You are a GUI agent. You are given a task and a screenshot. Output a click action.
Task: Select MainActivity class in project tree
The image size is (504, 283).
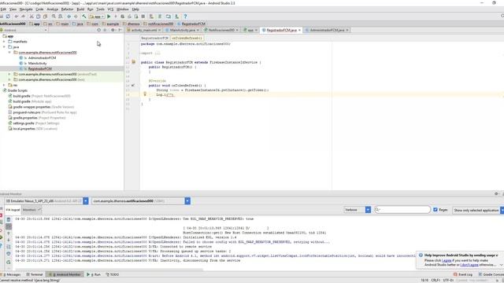tap(37, 63)
